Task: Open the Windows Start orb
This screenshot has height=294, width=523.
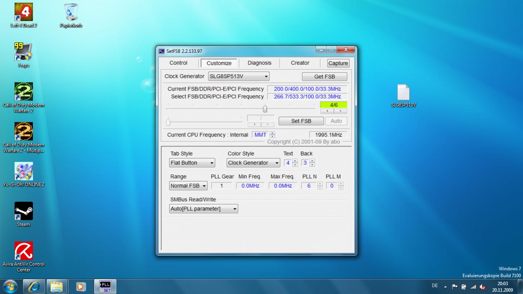Action: 10,286
